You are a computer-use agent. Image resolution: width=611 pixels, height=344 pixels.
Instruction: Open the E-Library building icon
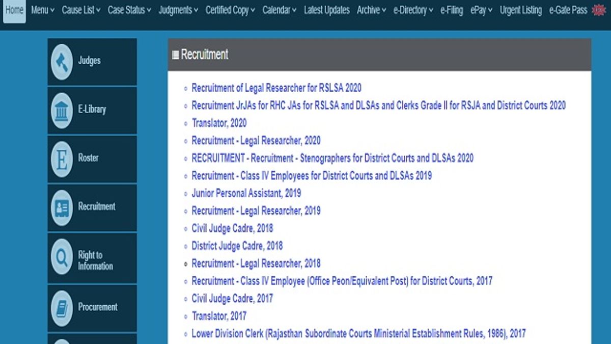point(62,111)
